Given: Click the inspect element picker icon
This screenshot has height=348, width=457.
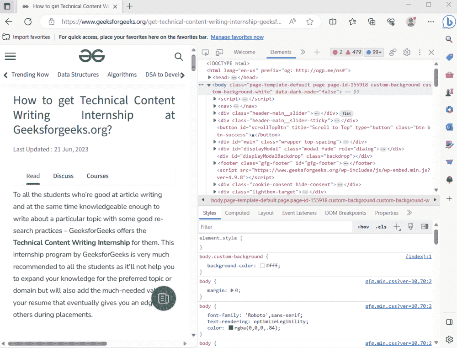Looking at the screenshot, I should pos(206,52).
